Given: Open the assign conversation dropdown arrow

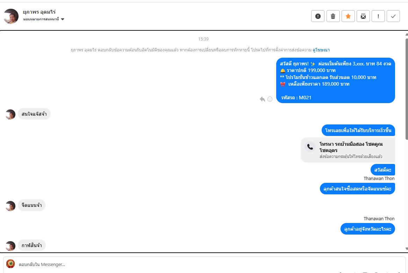Looking at the screenshot, I should coord(63,19).
